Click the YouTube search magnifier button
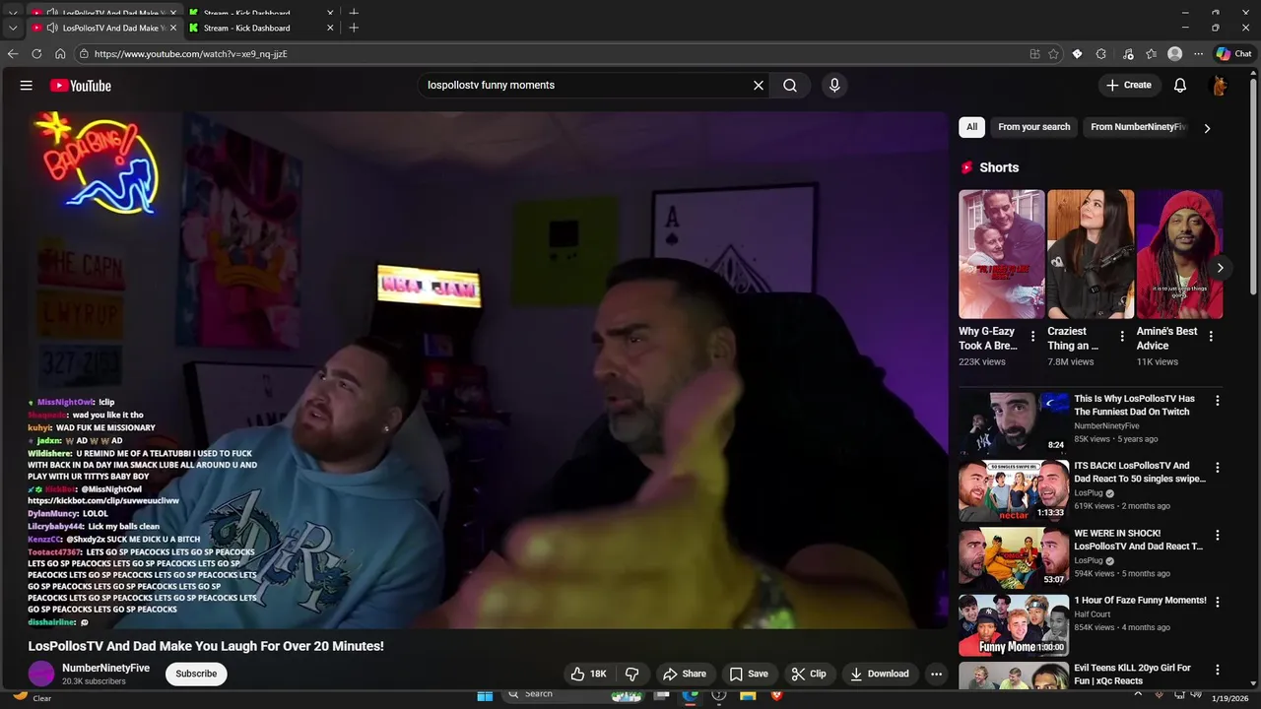1261x709 pixels. click(790, 86)
